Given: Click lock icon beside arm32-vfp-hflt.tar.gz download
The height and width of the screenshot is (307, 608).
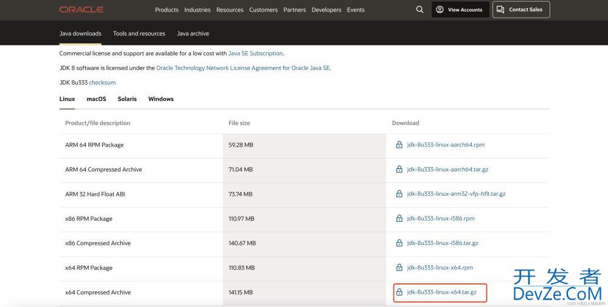Looking at the screenshot, I should tap(399, 194).
